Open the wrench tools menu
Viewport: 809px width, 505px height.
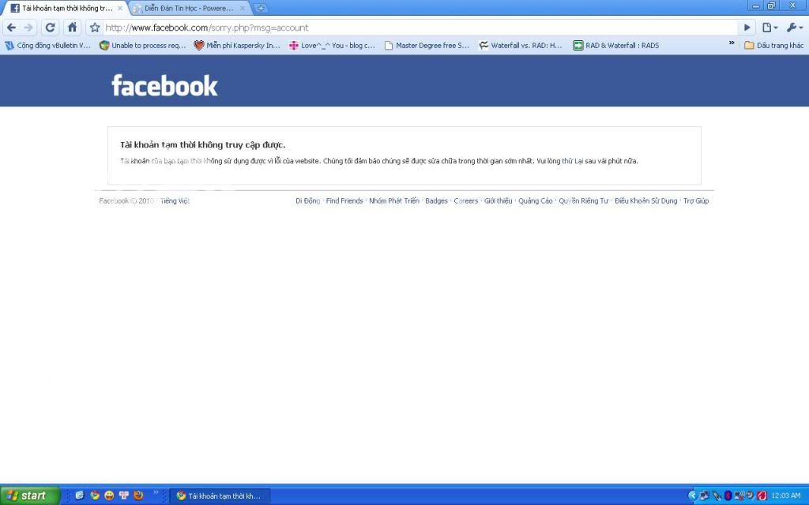pyautogui.click(x=795, y=28)
